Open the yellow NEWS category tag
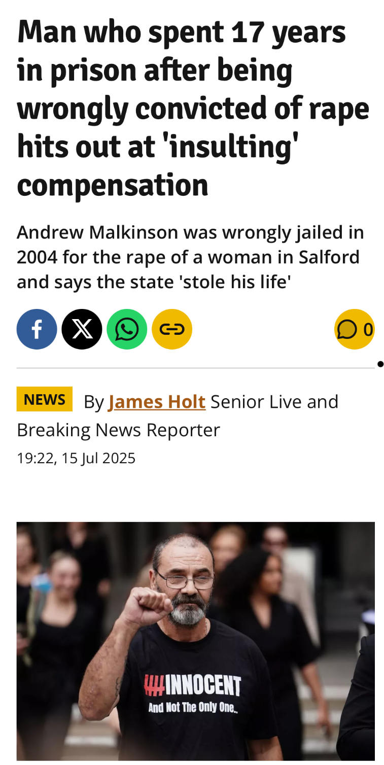Viewport: 384px width, 765px height. point(45,399)
